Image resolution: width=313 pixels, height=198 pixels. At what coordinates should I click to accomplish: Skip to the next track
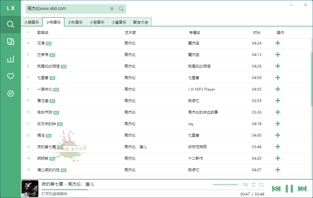301,188
